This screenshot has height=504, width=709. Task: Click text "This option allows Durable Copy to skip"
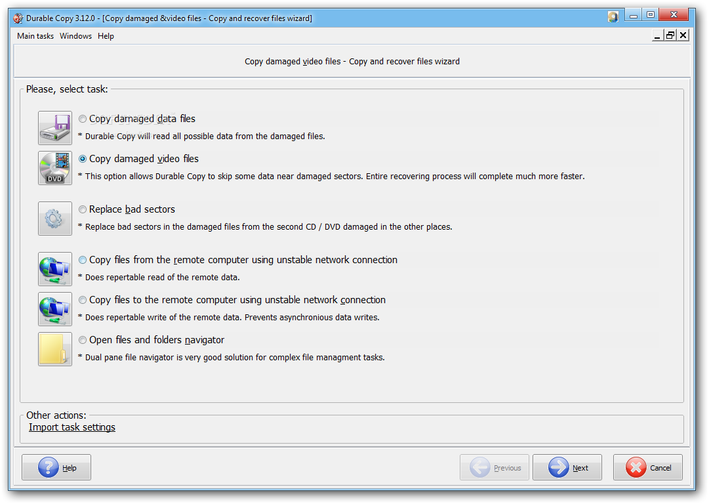point(166,176)
